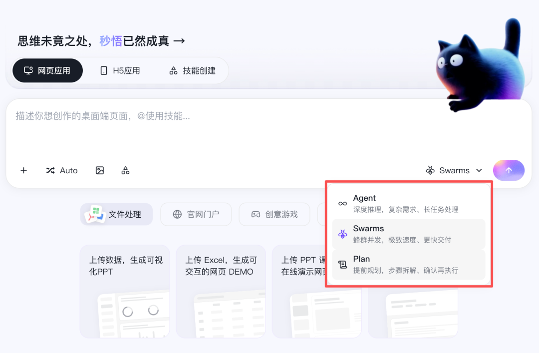The image size is (539, 353).
Task: Choose Swarms mode from the dropdown list
Action: point(409,234)
